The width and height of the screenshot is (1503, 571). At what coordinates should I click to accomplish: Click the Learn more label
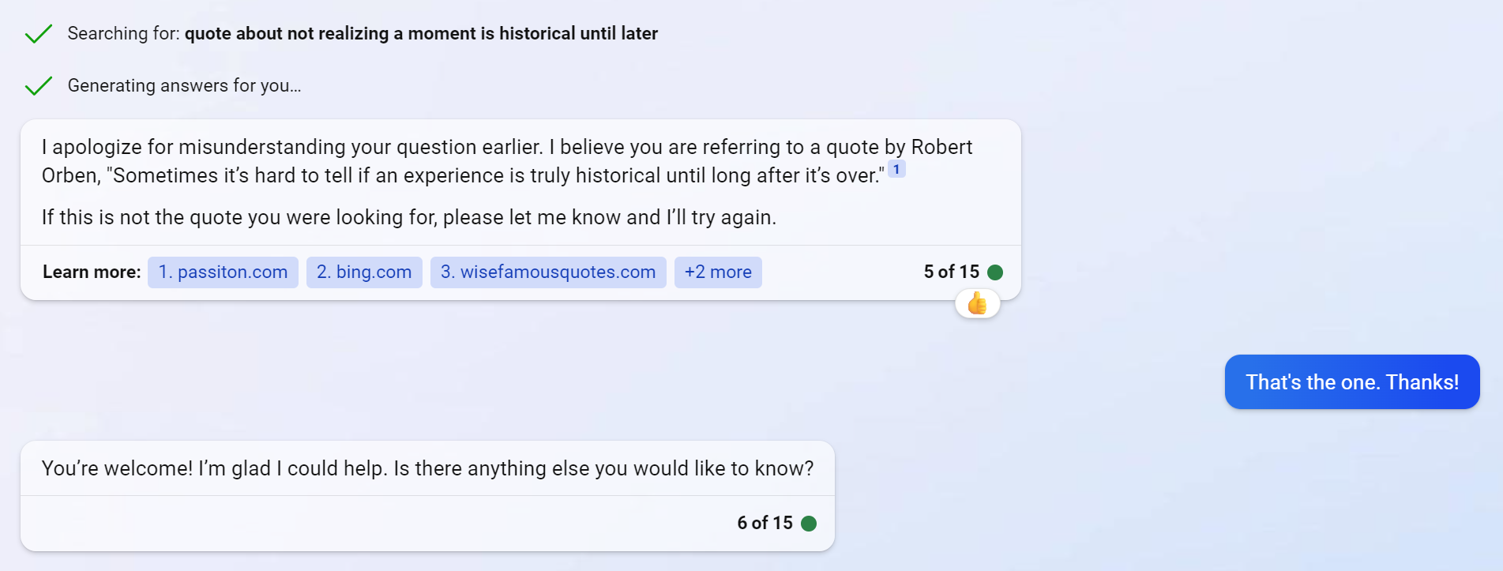tap(92, 272)
